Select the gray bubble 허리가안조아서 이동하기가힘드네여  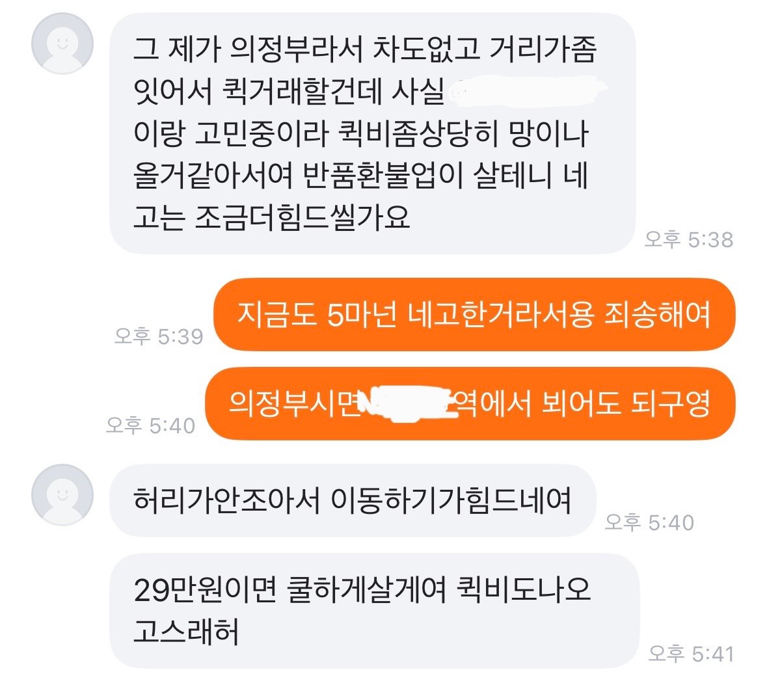[353, 500]
